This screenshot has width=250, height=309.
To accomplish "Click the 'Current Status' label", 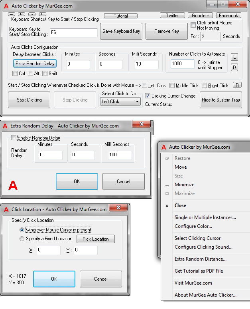I will (x=159, y=104).
